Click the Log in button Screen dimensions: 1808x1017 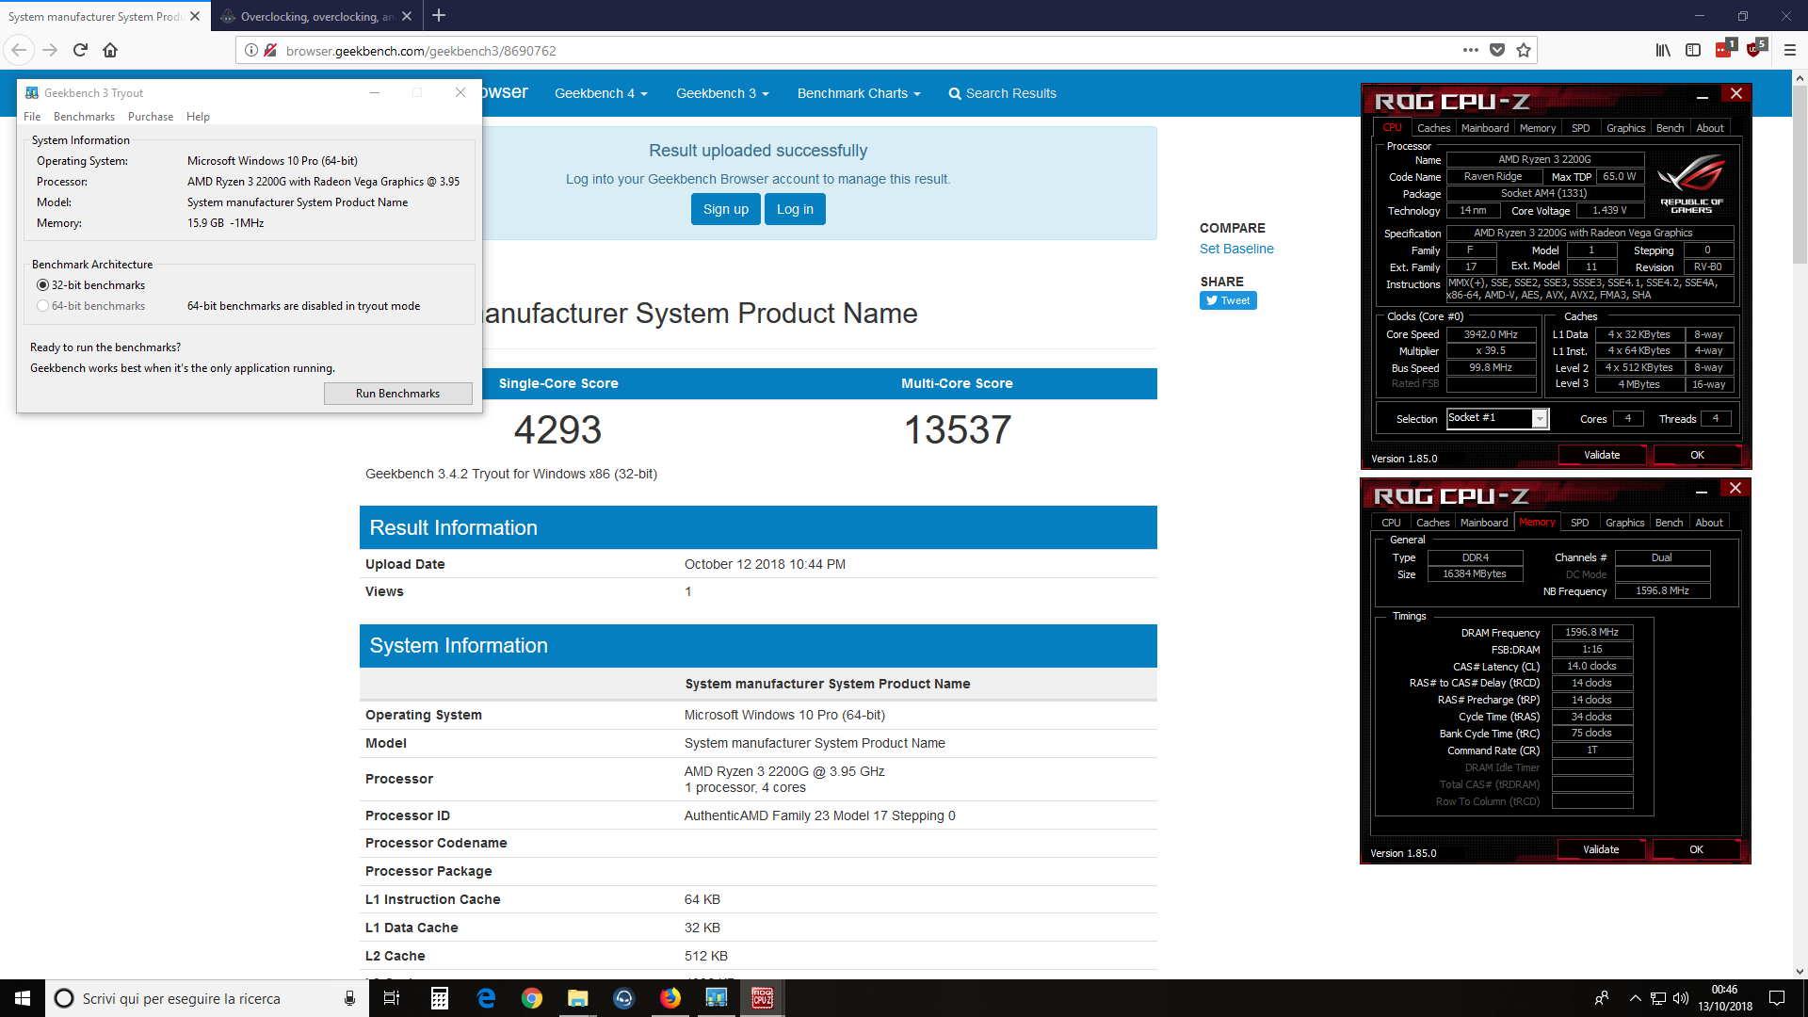(795, 209)
